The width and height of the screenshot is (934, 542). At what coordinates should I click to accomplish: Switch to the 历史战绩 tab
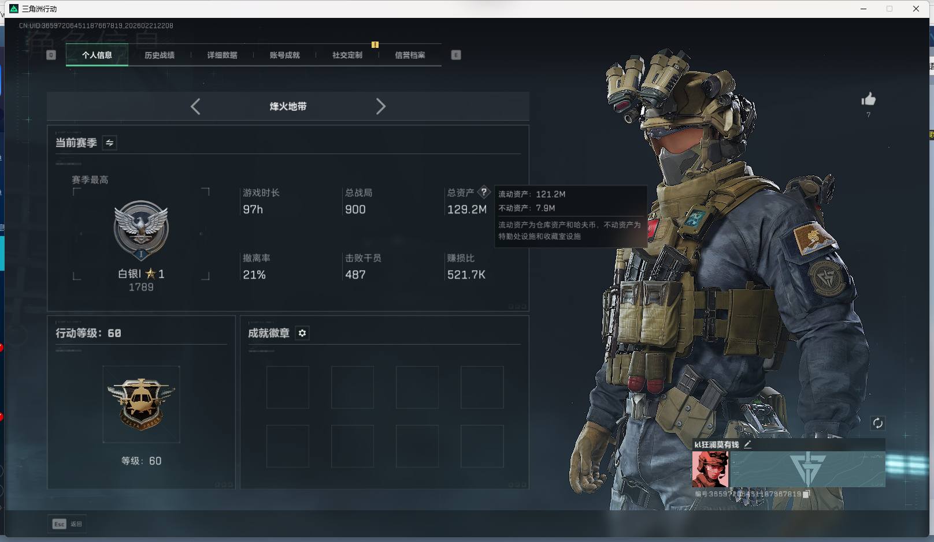[x=160, y=55]
